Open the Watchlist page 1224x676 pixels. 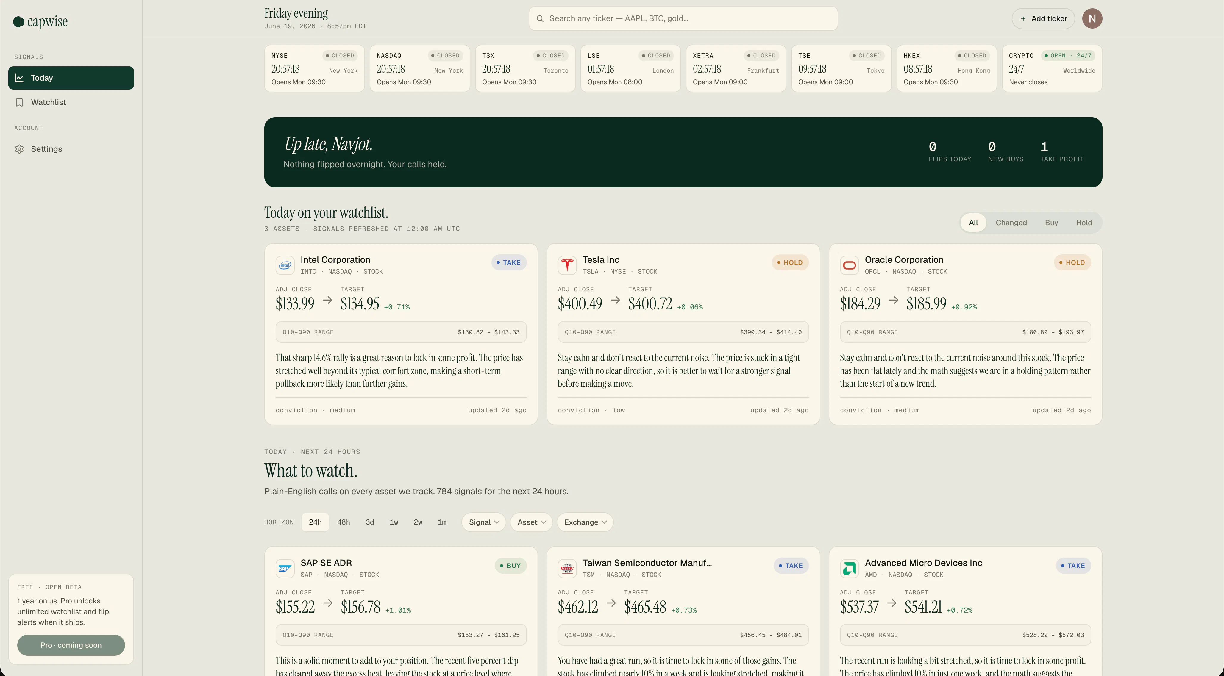point(71,102)
